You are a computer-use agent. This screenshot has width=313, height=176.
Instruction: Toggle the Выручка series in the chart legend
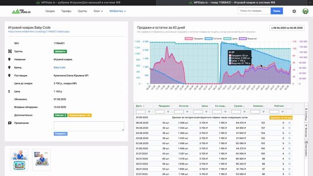click(x=248, y=39)
